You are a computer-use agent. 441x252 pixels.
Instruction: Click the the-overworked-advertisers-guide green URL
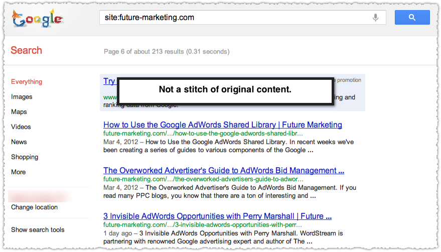point(203,179)
